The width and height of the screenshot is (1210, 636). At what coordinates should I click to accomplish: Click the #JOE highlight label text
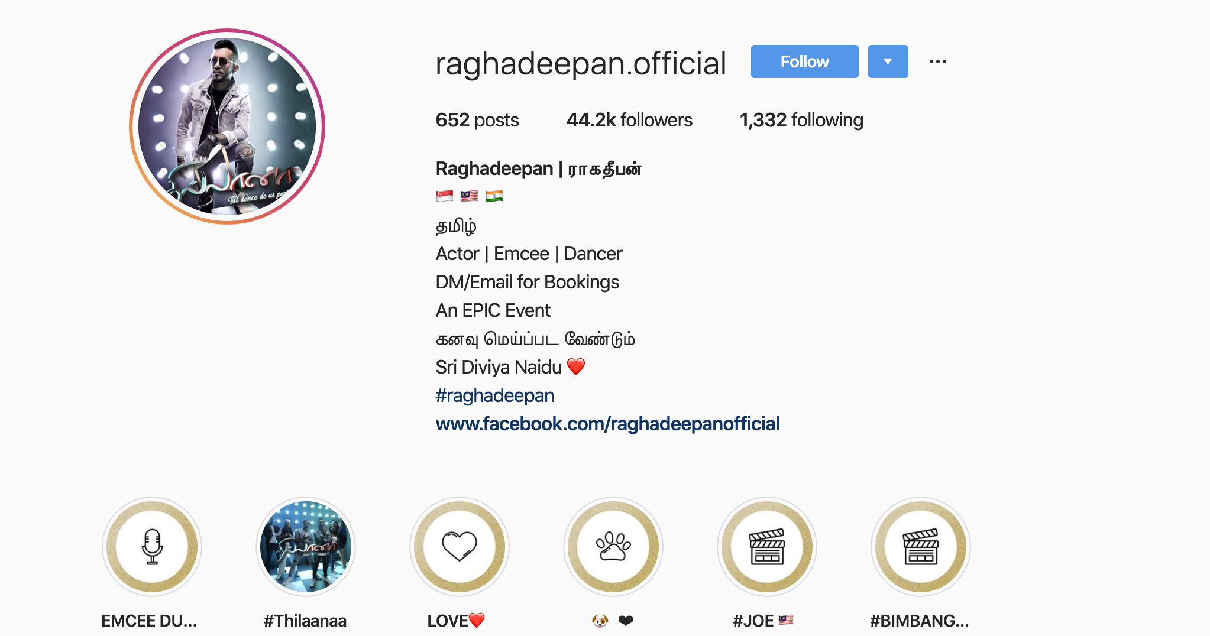pyautogui.click(x=753, y=621)
